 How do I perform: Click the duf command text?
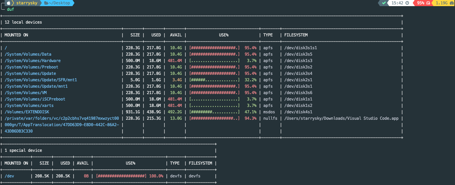tap(10, 9)
